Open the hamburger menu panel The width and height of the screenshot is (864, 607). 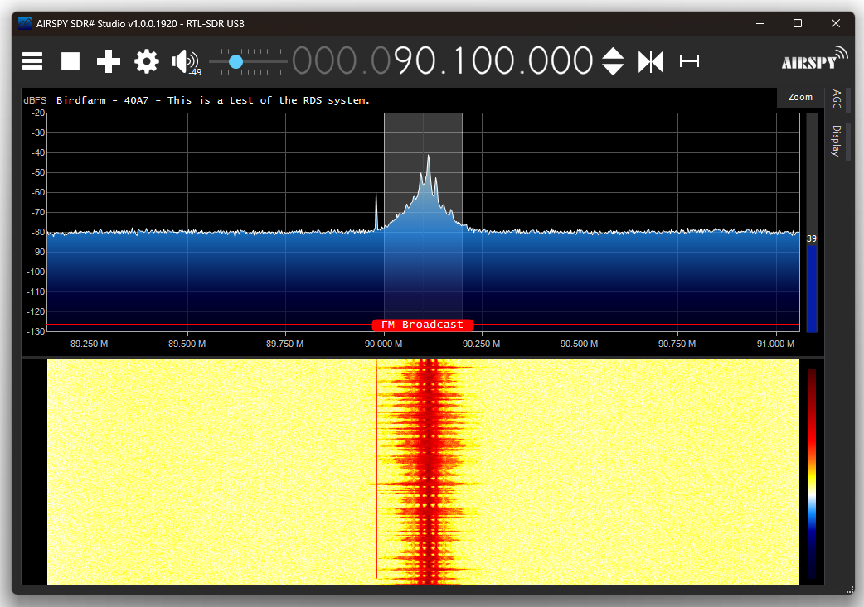pos(32,61)
